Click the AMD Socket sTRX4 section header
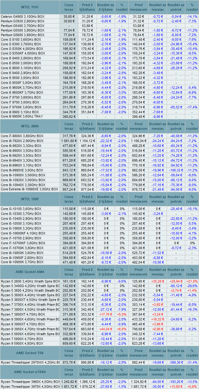This screenshot has width=199, height=389. click(30, 372)
